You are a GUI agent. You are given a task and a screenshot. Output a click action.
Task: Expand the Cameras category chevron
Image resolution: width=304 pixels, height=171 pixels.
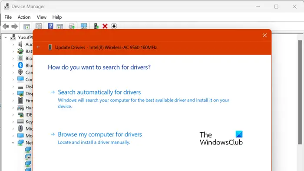[x=13, y=73]
